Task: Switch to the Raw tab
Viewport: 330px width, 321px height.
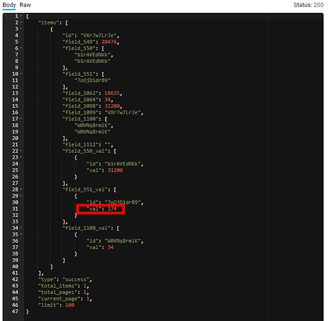Action: [x=25, y=5]
